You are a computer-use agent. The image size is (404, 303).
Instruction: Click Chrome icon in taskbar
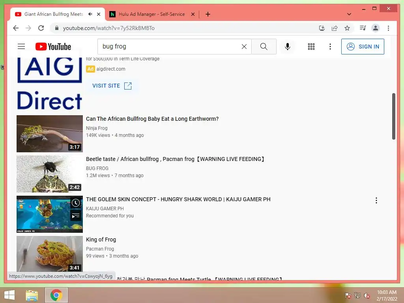pyautogui.click(x=56, y=295)
